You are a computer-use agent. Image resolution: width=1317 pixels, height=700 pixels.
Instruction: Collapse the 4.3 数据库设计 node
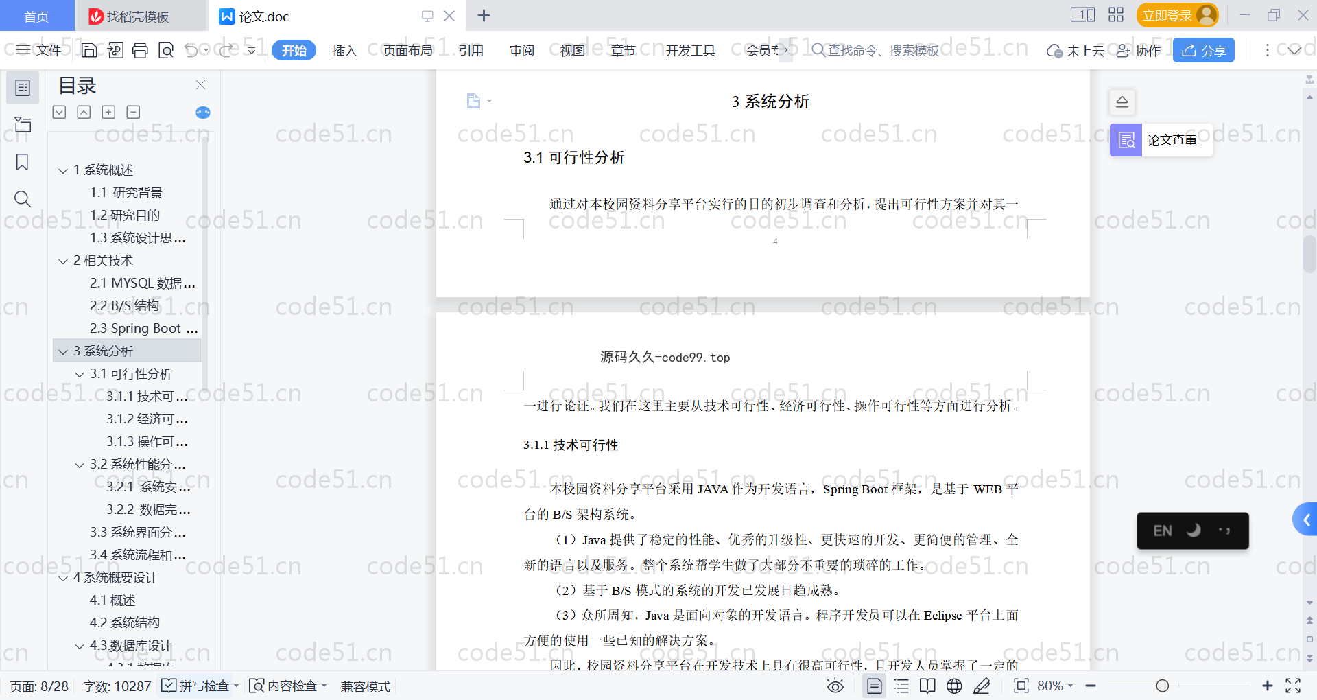point(80,646)
